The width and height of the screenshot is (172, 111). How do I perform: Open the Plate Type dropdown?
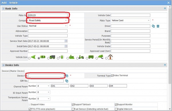click(x=130, y=21)
